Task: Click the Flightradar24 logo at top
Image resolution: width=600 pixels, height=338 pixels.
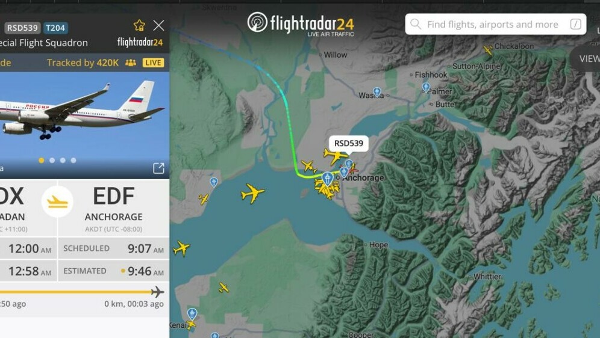Action: (x=301, y=23)
